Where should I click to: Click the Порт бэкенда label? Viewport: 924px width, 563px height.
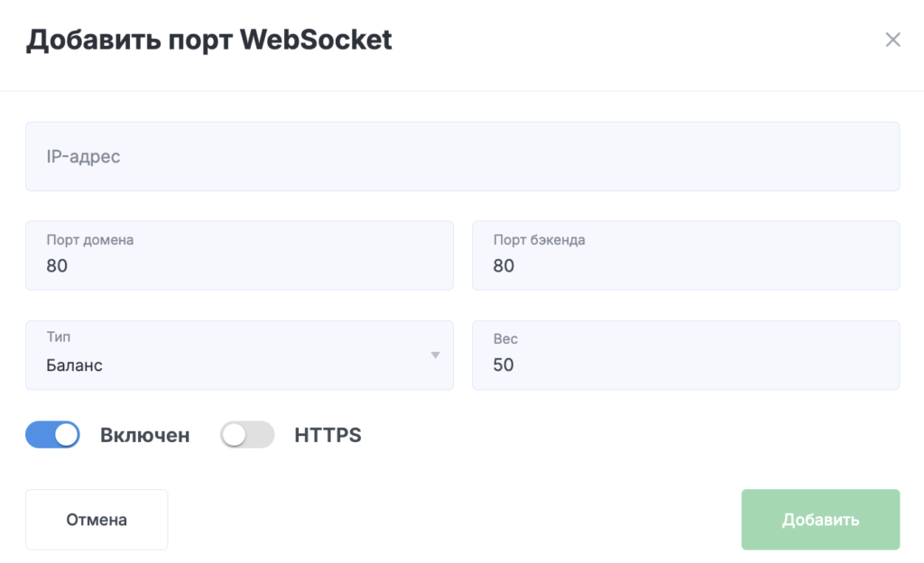pos(540,240)
